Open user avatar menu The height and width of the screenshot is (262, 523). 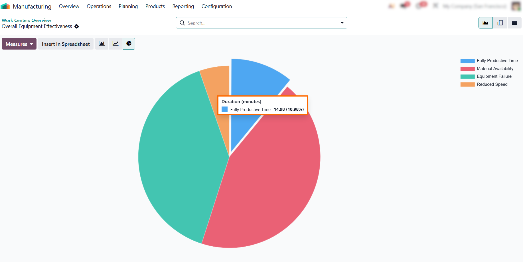pyautogui.click(x=516, y=6)
